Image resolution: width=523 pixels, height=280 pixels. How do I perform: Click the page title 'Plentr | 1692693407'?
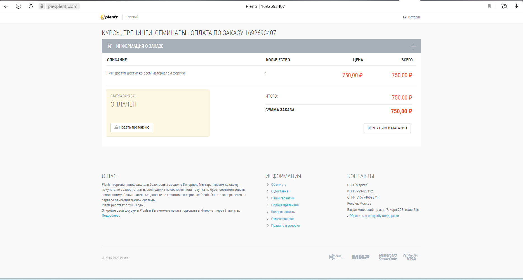pos(265,6)
